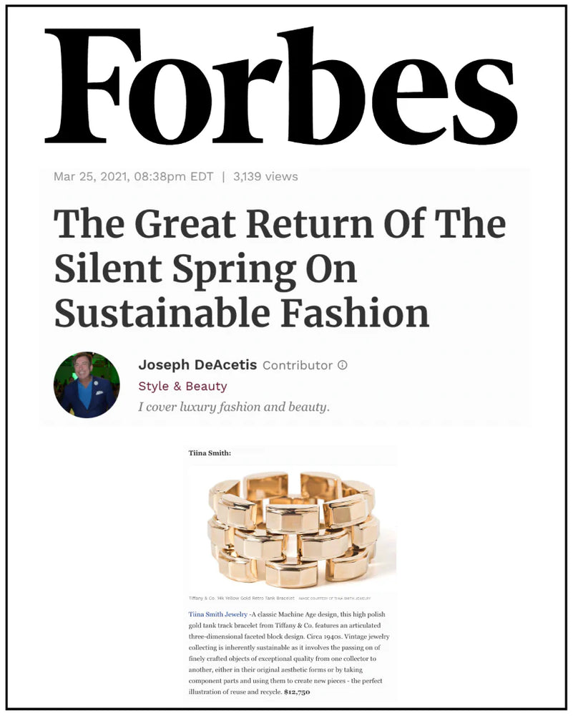
Task: Open Joseph DeAcetis author page
Action: click(x=197, y=365)
